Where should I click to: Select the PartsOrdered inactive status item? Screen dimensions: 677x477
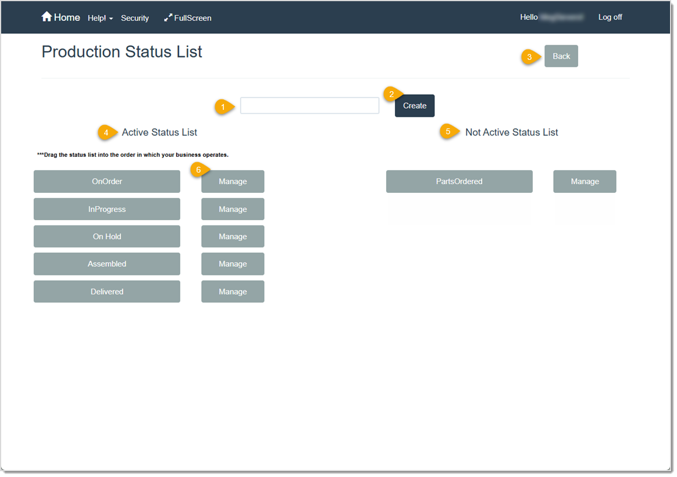pos(459,181)
